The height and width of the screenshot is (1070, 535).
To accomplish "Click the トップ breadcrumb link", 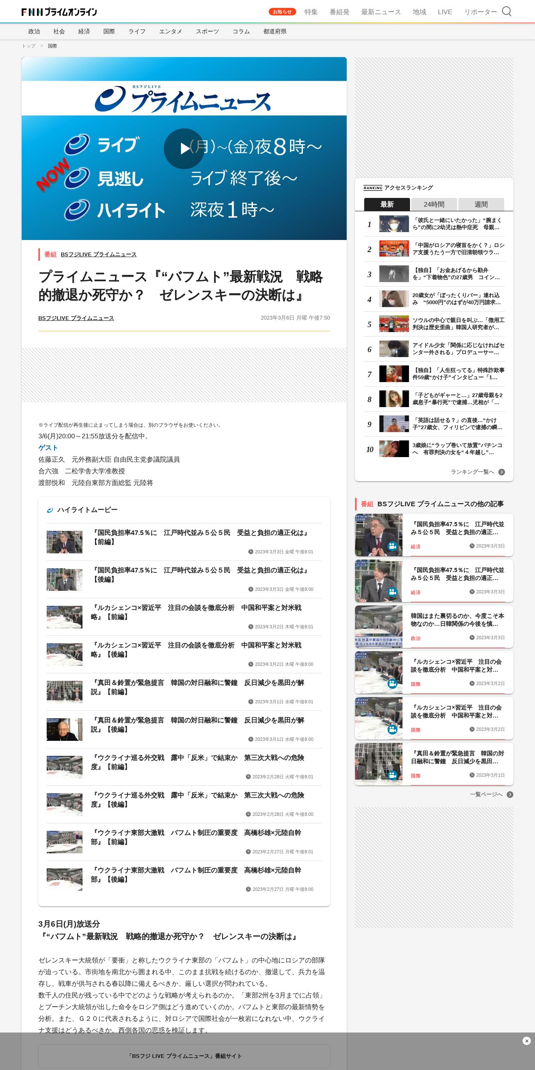I will click(29, 46).
